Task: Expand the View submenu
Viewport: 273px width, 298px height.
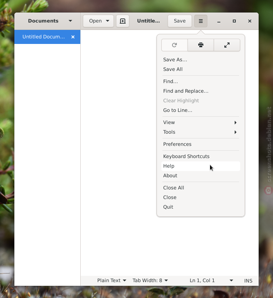Action: [x=200, y=122]
